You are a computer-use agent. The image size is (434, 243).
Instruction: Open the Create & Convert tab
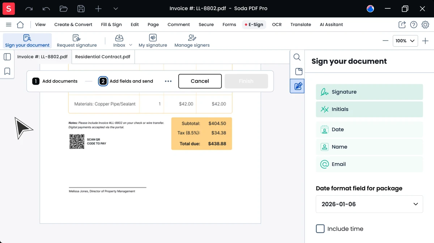(x=73, y=25)
